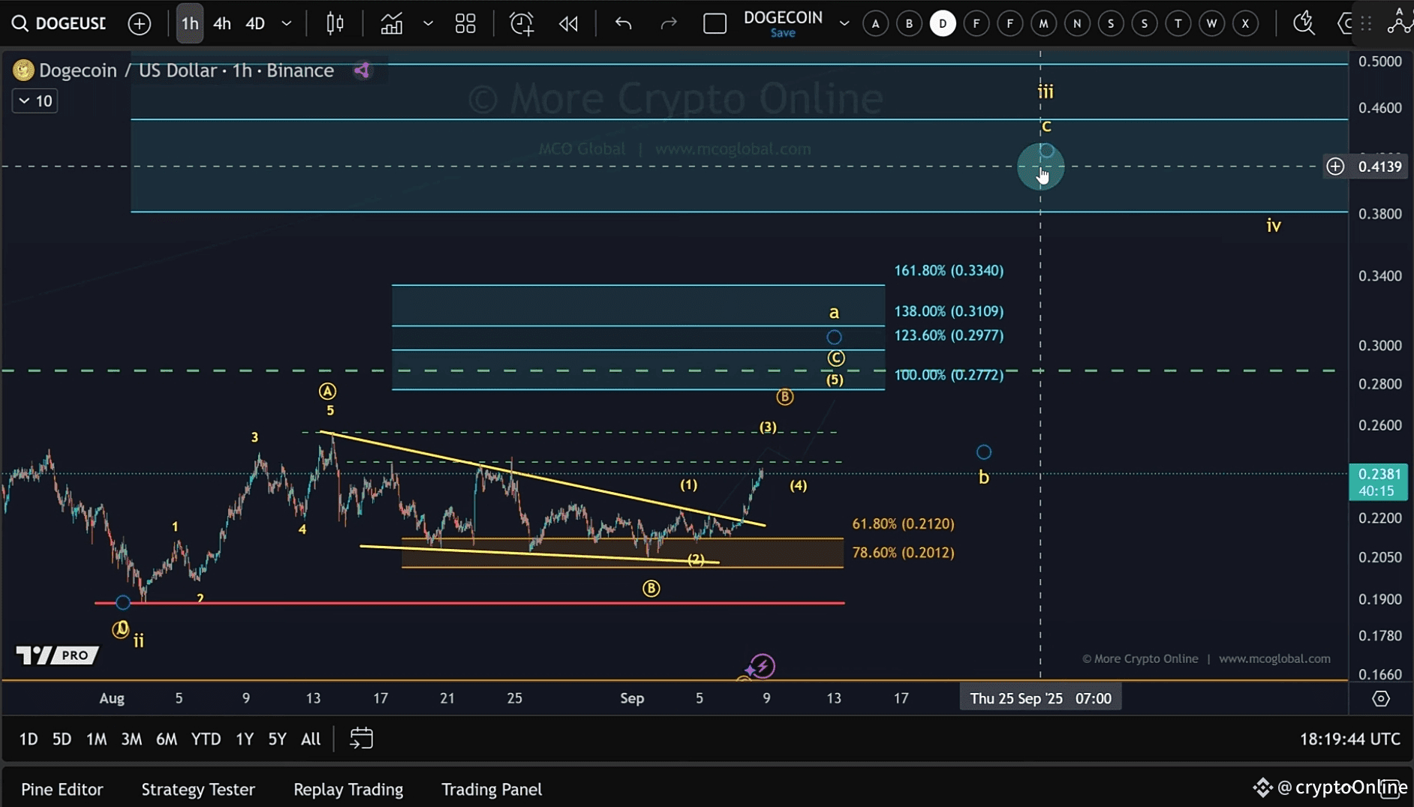Set the date range to 3M
Screen dimensions: 1414x807
point(131,739)
